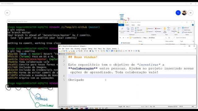This screenshot has height=111, width=198.
Task: Click Cut in Explorer's Clipboard group
Action: 137,28
